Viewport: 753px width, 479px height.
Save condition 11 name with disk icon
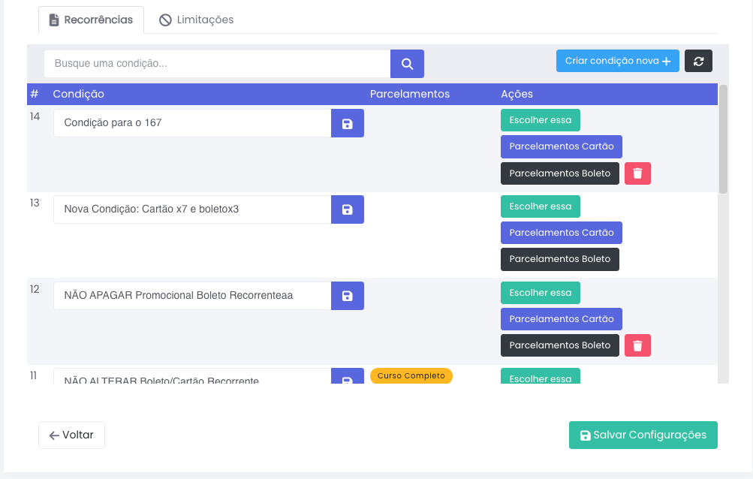click(x=347, y=378)
